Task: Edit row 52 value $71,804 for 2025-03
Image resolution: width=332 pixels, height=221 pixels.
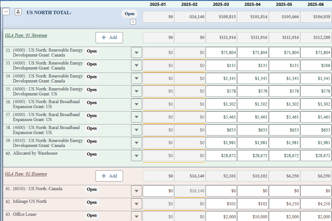Action: (x=221, y=52)
